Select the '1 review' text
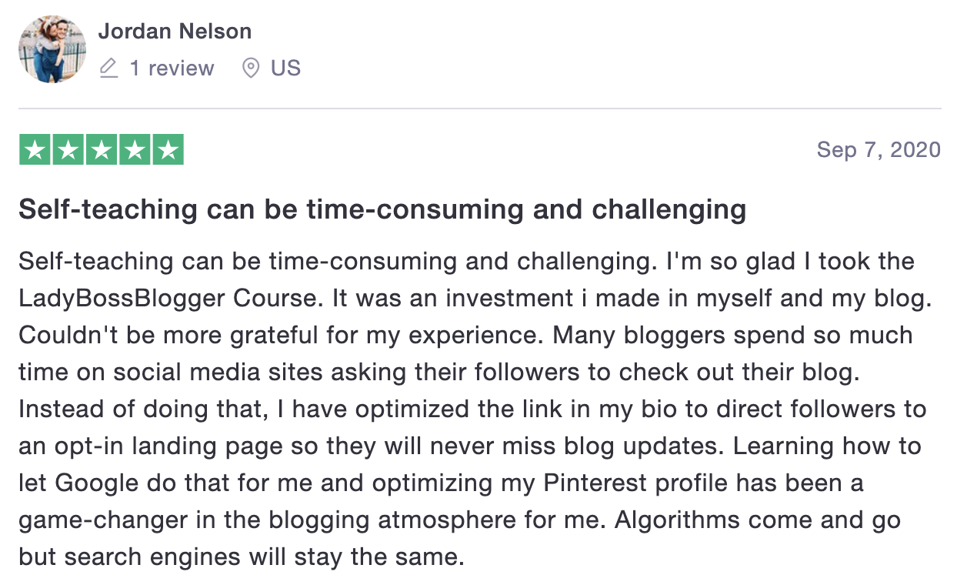Screen dimensions: 957x585 pos(172,69)
